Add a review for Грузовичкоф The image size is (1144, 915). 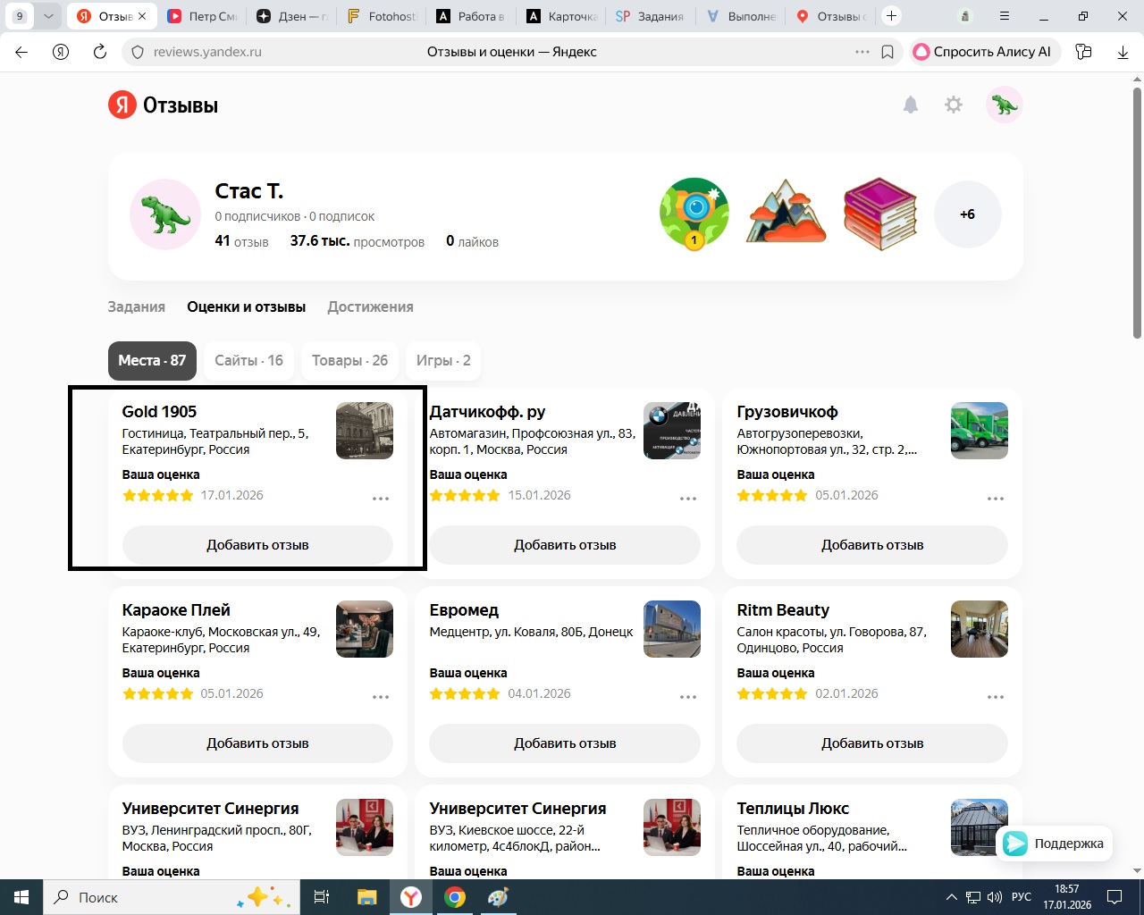(872, 545)
